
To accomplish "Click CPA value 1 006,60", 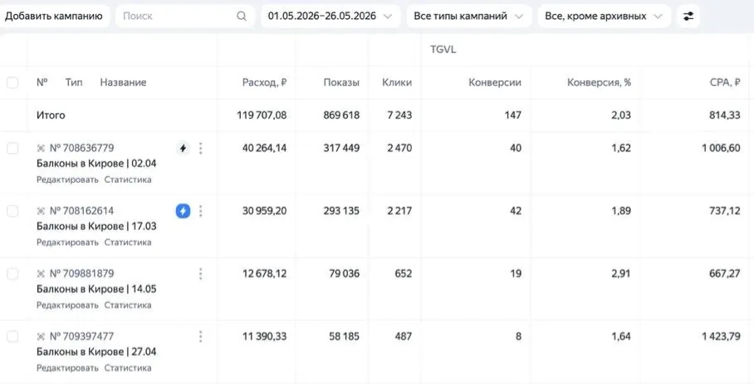I will click(722, 148).
